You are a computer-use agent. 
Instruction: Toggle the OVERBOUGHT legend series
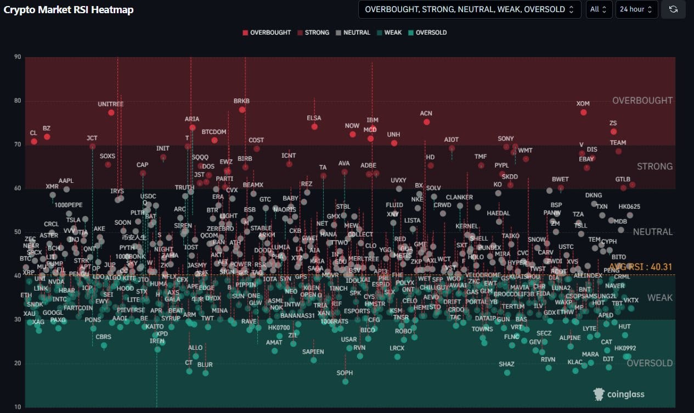(x=267, y=32)
